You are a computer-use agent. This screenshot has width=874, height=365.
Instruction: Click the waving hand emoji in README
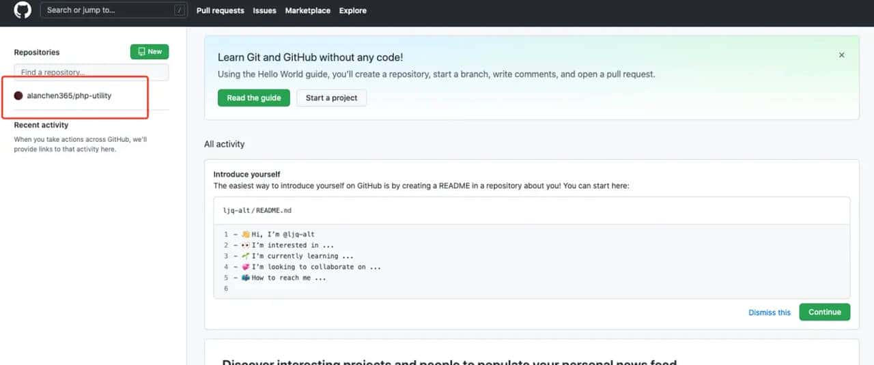tap(246, 234)
